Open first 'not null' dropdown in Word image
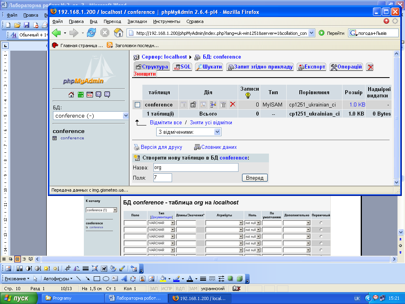The height and width of the screenshot is (304, 405). pyautogui.click(x=258, y=223)
